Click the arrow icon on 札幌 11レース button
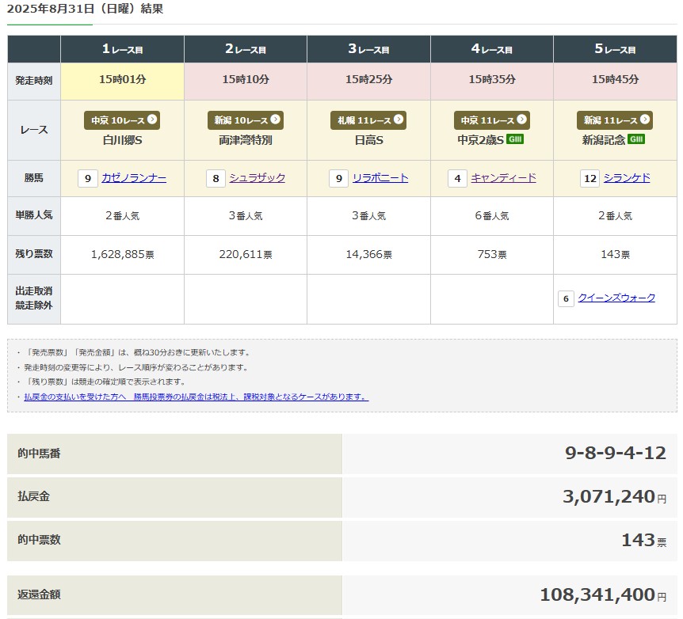The image size is (683, 619). click(x=399, y=120)
